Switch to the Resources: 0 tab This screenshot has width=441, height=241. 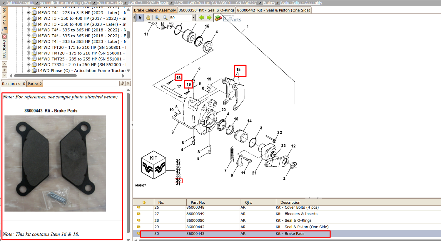[x=14, y=84]
